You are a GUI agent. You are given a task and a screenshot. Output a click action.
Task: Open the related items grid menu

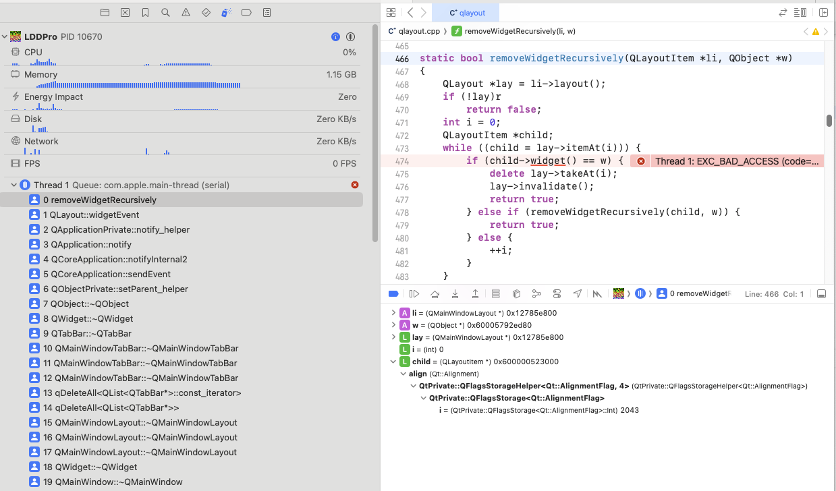coord(391,13)
